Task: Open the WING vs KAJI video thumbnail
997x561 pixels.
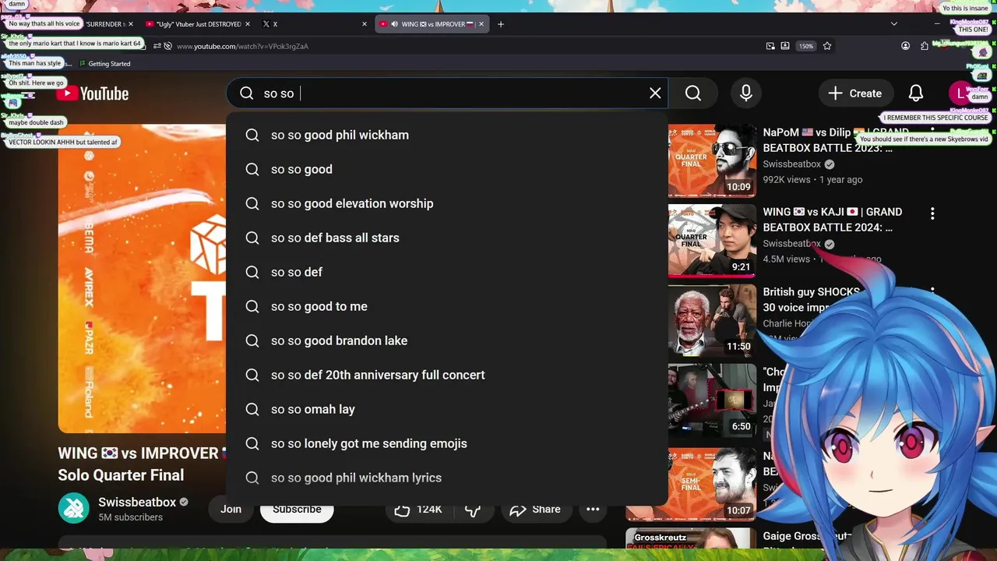Action: click(712, 241)
